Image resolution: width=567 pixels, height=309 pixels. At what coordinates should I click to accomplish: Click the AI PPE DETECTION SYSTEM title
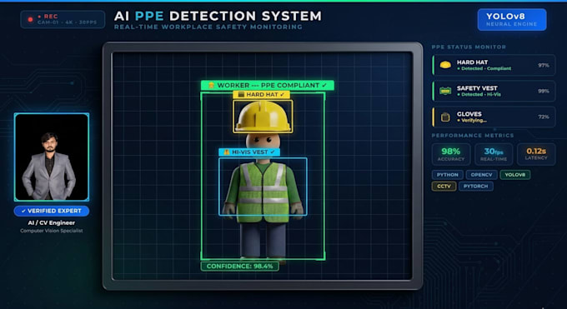218,17
